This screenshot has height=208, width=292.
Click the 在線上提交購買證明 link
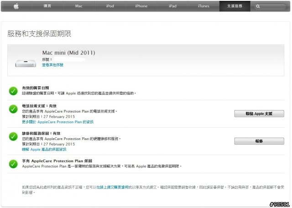[x=113, y=187]
